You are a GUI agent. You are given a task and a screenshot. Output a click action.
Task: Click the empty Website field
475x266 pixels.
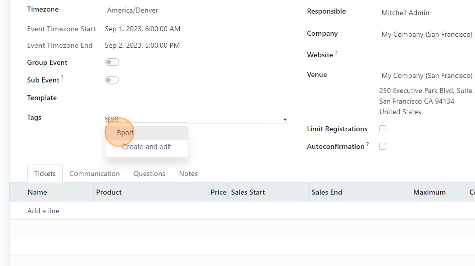[x=427, y=55]
